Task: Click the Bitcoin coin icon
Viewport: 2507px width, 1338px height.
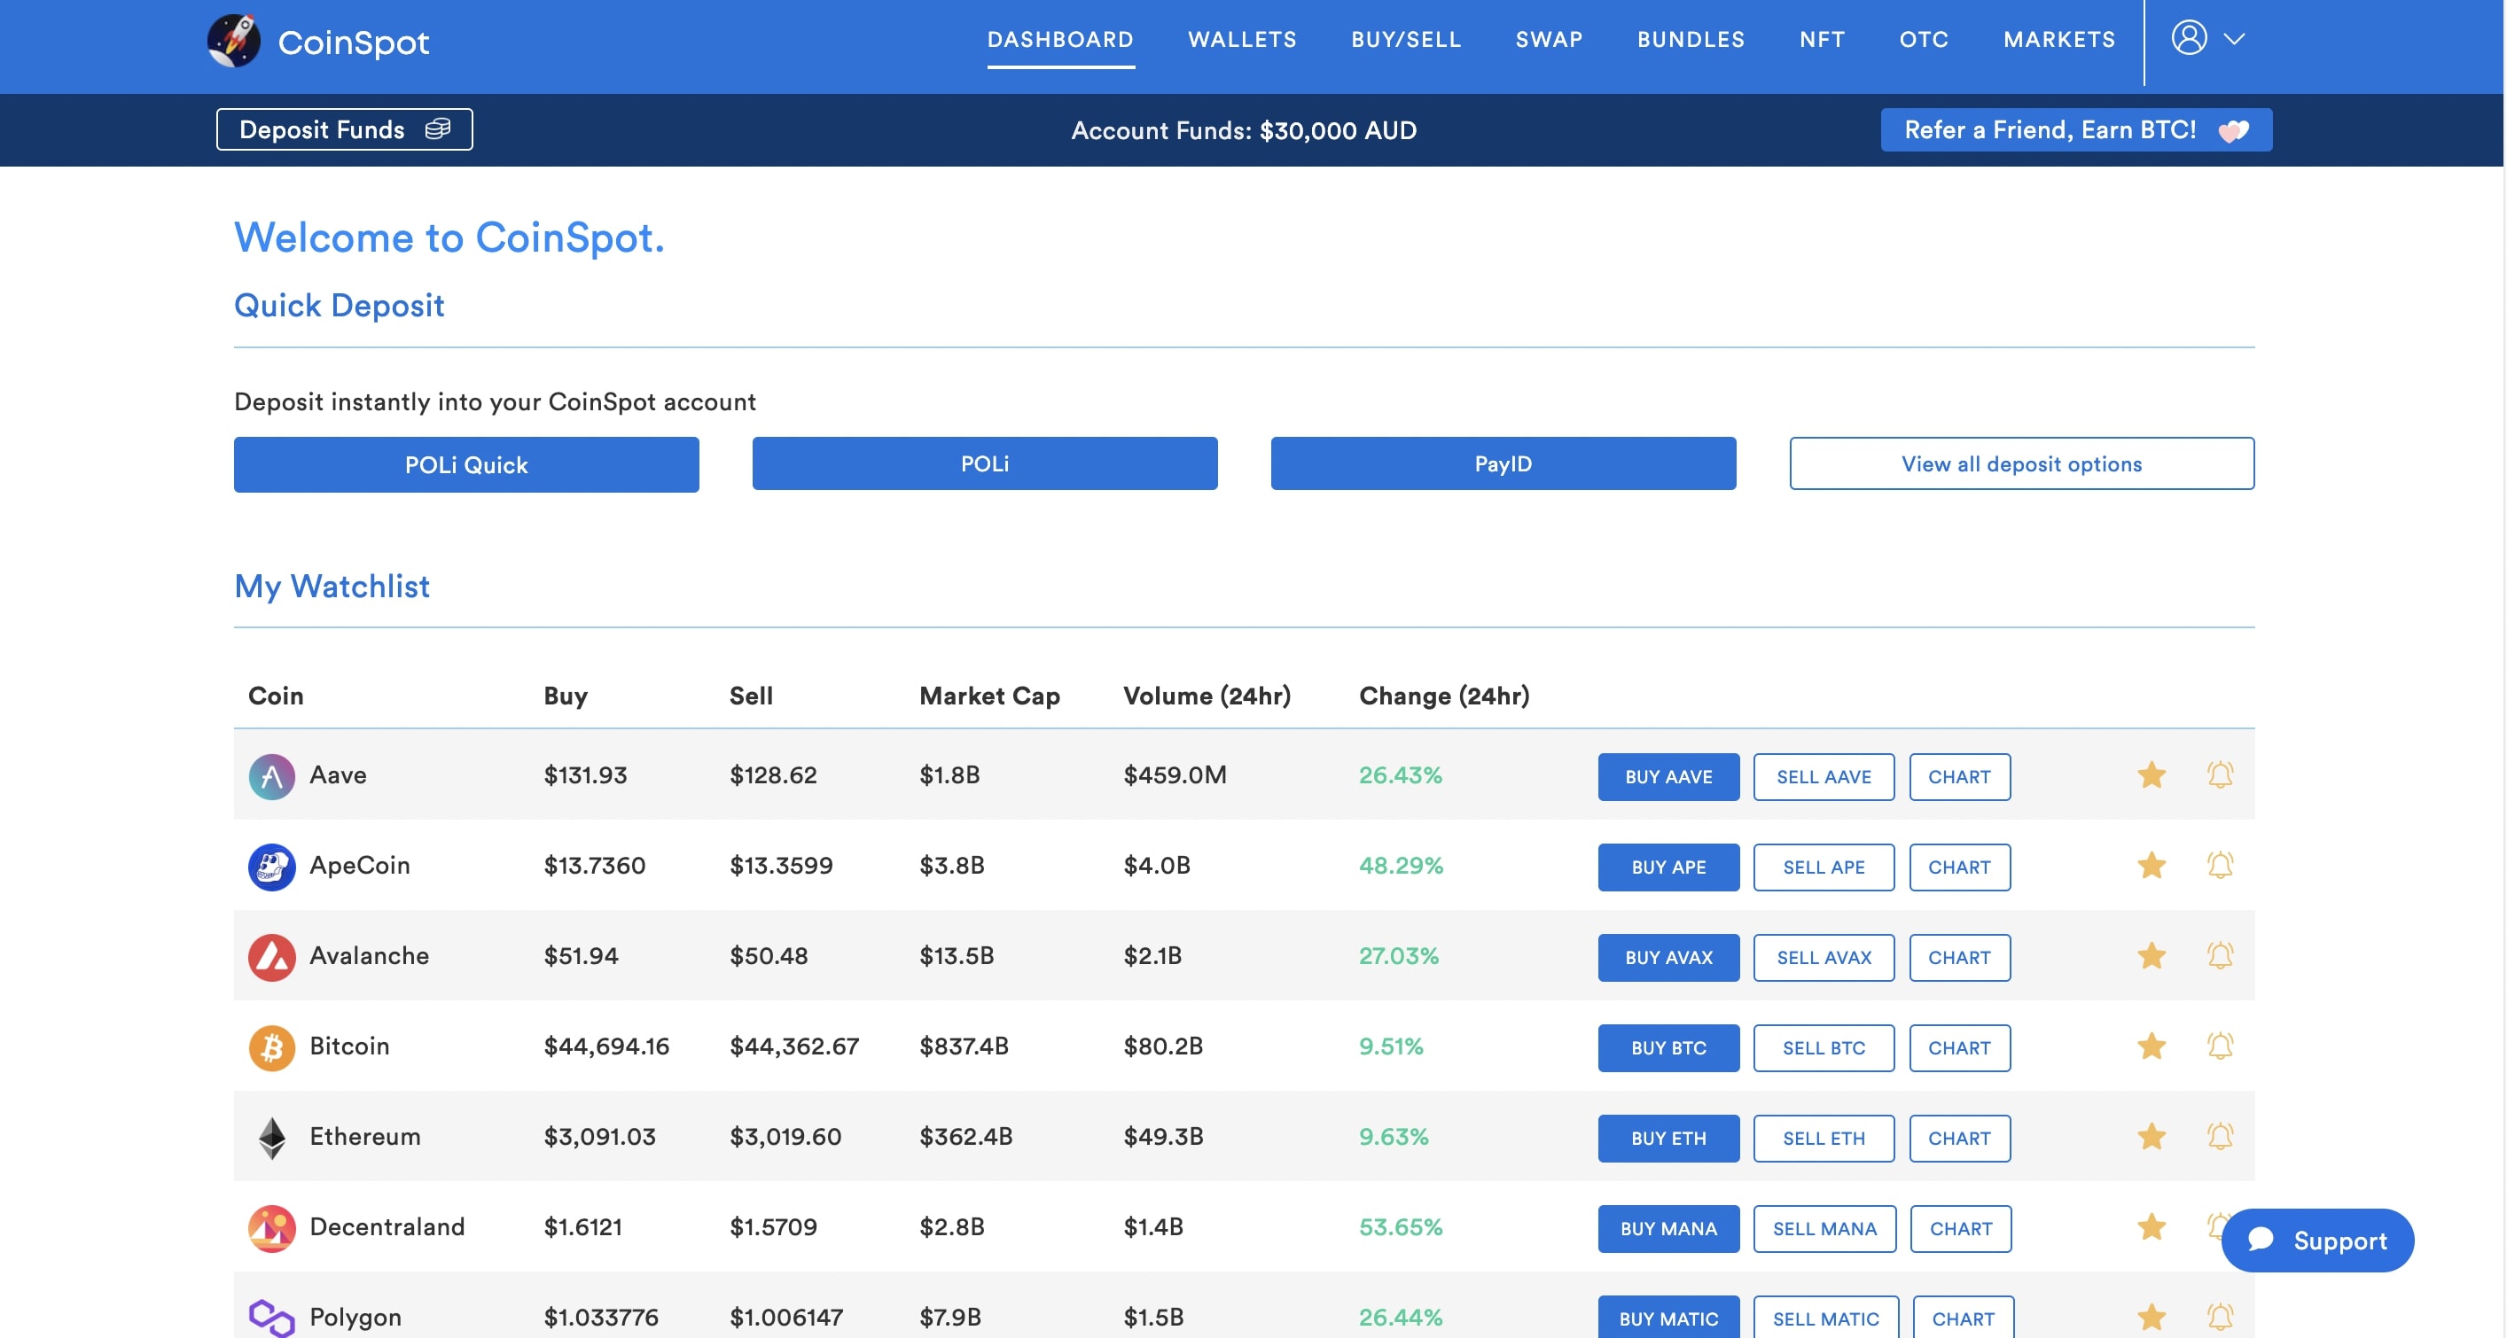Action: [x=271, y=1047]
